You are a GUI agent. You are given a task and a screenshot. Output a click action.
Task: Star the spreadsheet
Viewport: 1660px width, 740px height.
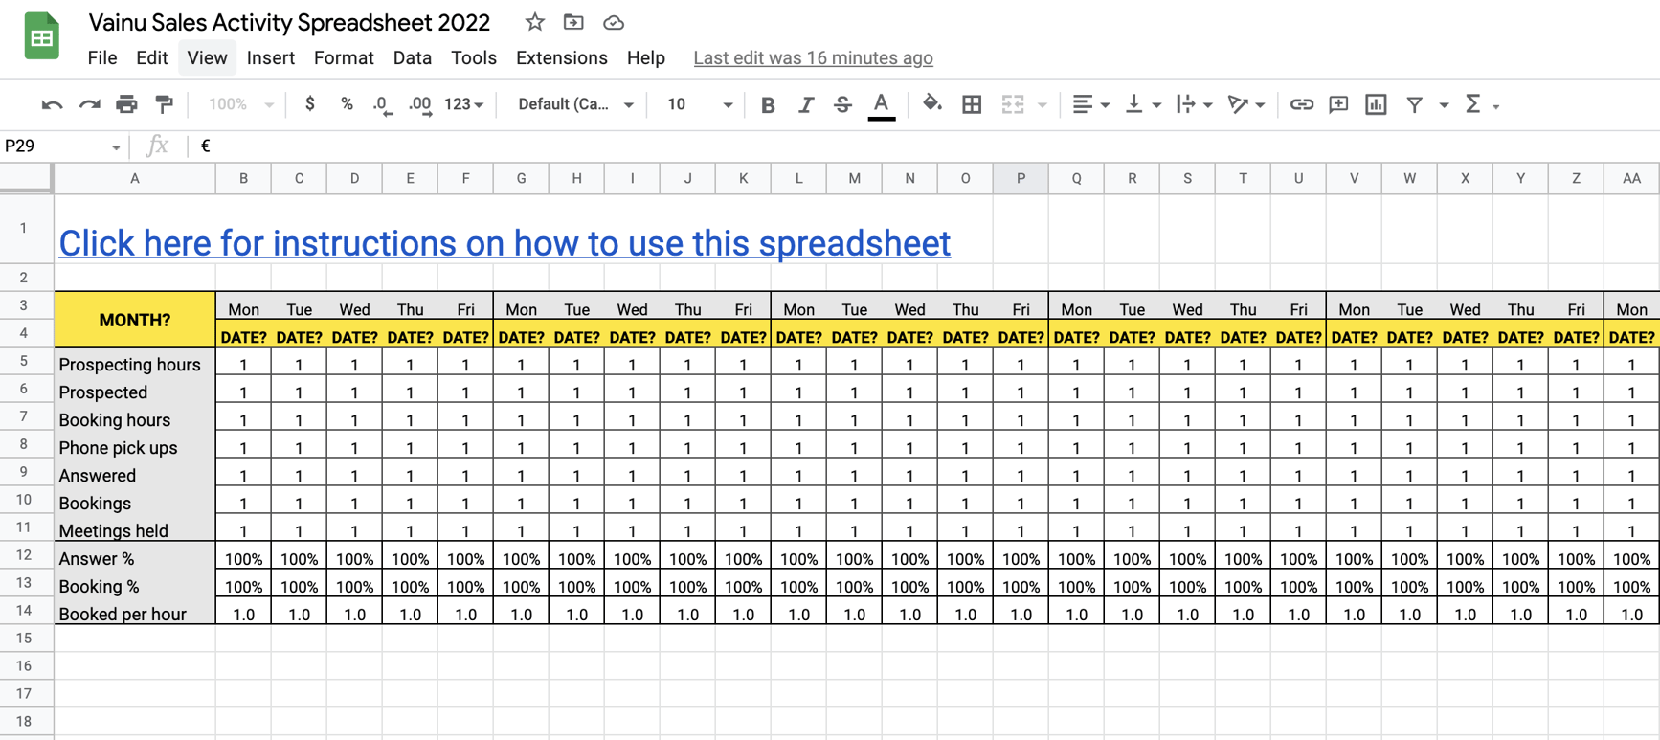click(534, 22)
